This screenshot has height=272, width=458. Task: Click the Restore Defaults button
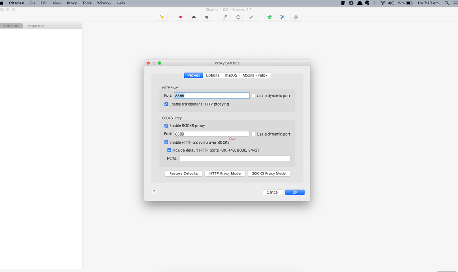[183, 173]
